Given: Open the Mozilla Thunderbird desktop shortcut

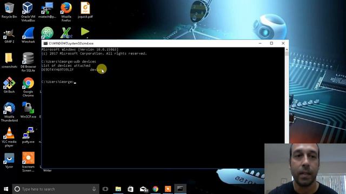Looking at the screenshot, I should tap(9, 112).
